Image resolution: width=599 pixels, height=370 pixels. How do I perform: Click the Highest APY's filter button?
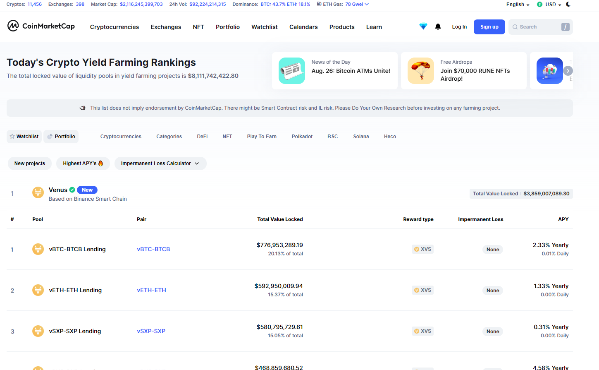(83, 163)
